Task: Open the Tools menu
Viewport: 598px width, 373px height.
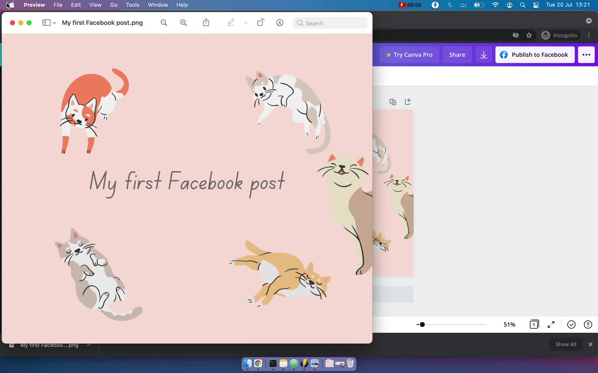Action: pyautogui.click(x=132, y=5)
